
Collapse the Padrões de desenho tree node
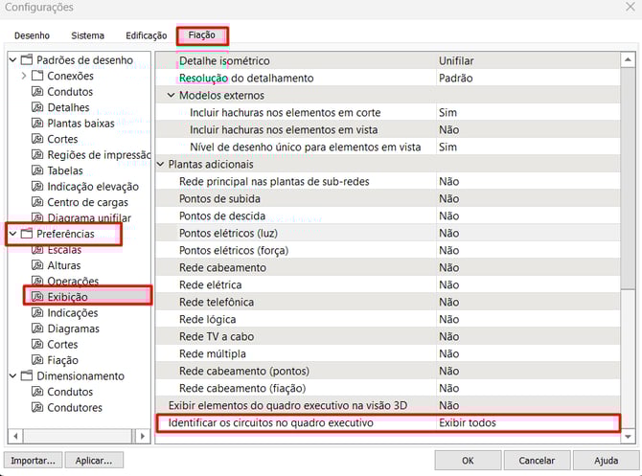(12, 60)
